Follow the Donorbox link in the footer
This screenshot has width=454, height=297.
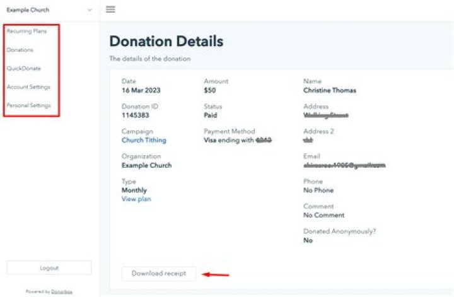[x=62, y=292]
